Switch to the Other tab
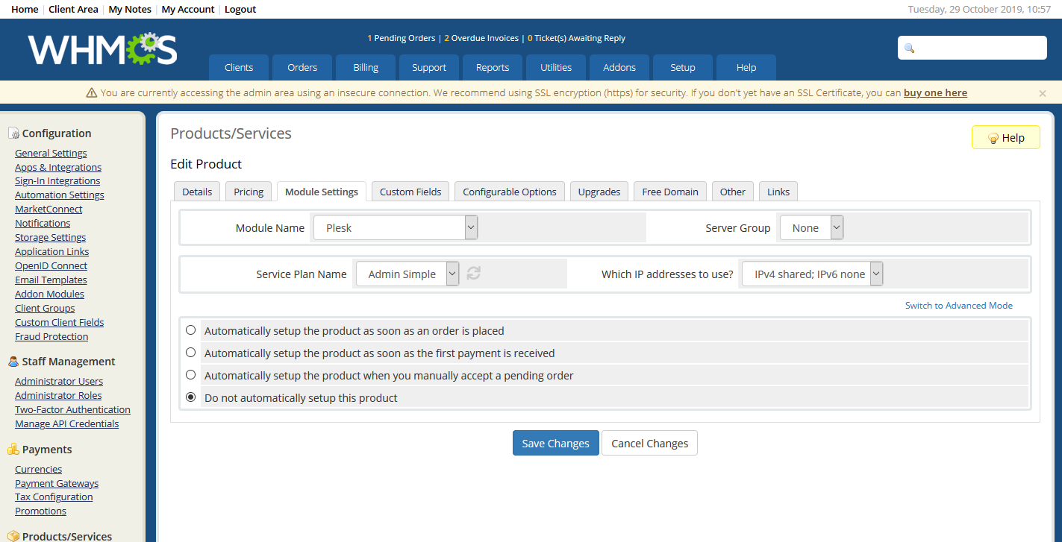 pos(733,192)
